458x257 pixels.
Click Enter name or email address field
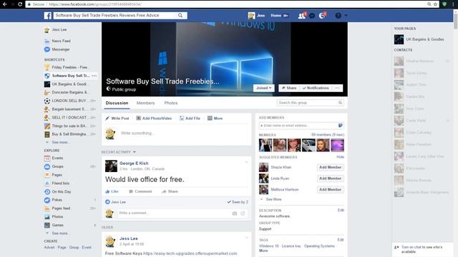pyautogui.click(x=298, y=126)
